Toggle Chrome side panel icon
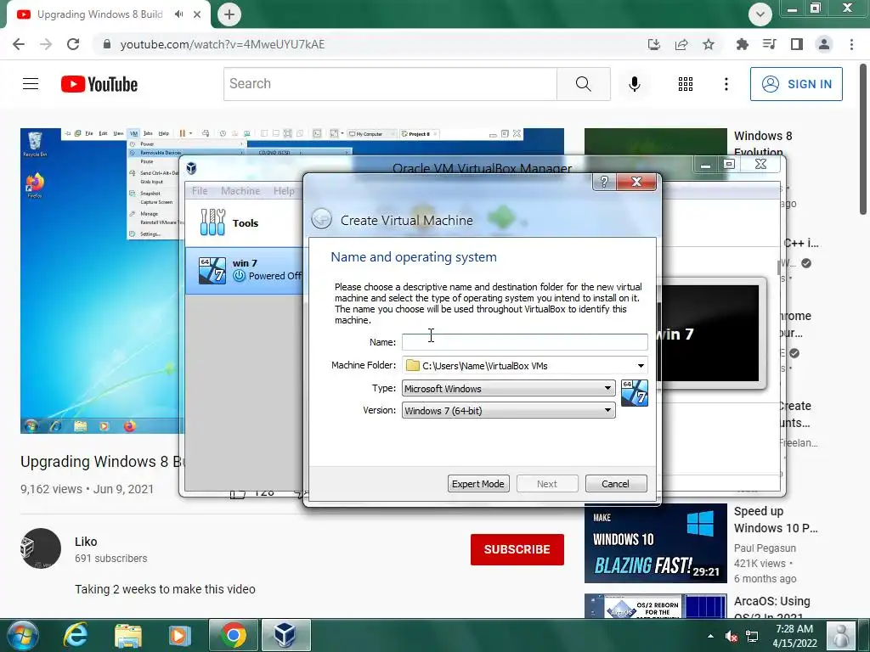 (797, 44)
